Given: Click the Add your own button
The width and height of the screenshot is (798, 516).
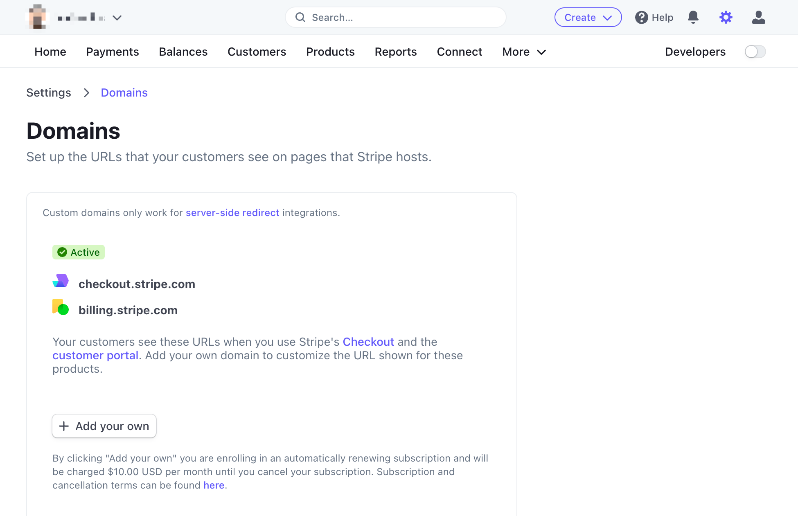Looking at the screenshot, I should pos(104,426).
